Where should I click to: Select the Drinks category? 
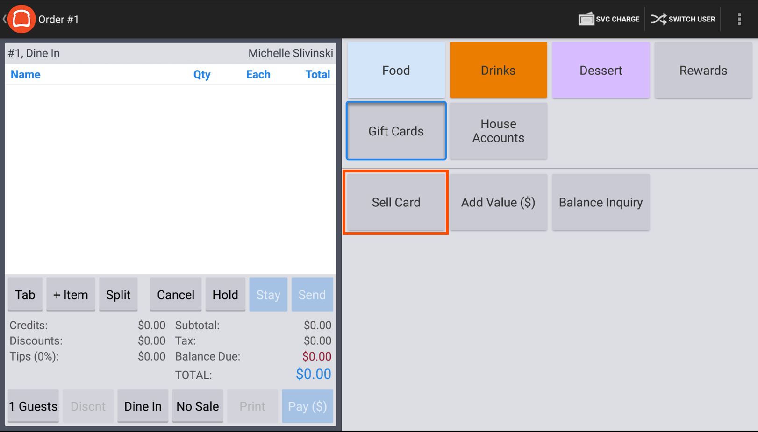point(498,70)
